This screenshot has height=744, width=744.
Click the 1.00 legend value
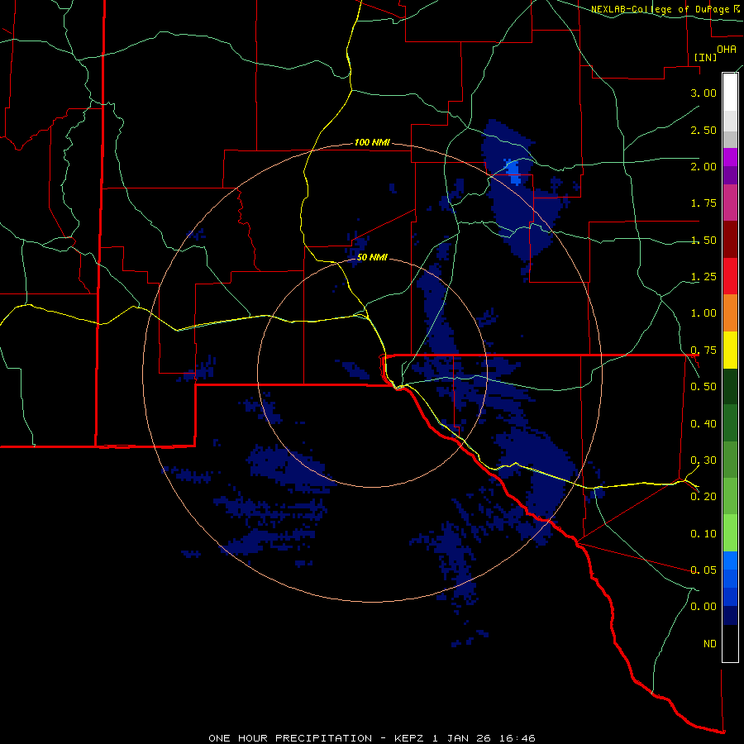coord(703,313)
